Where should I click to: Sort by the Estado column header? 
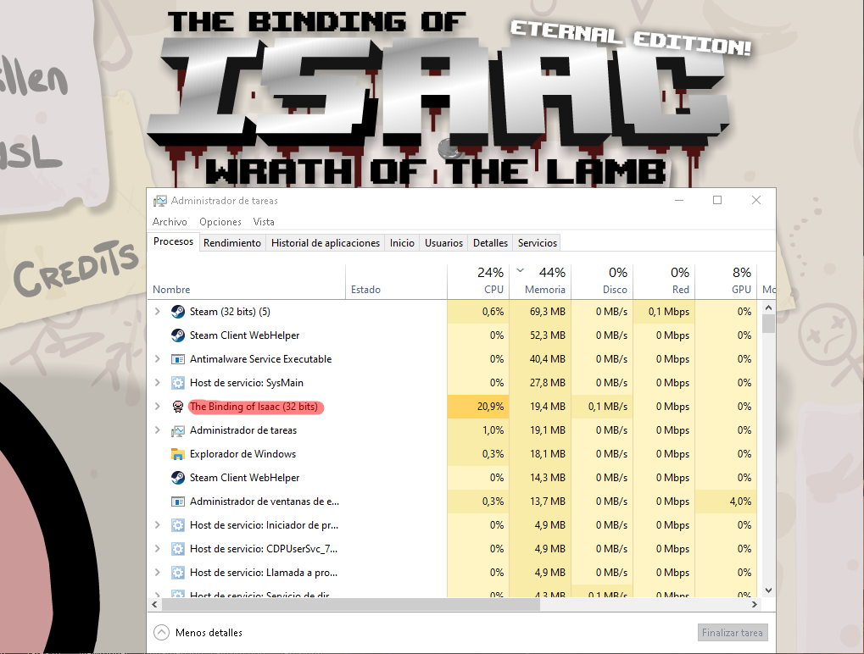[396, 281]
